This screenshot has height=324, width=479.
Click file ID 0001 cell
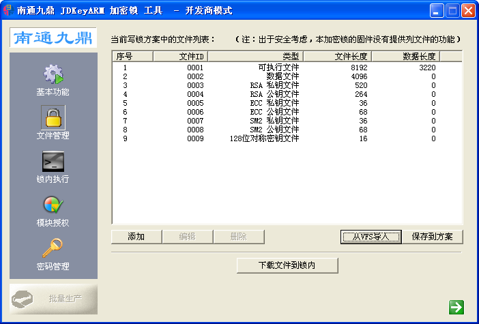point(195,68)
